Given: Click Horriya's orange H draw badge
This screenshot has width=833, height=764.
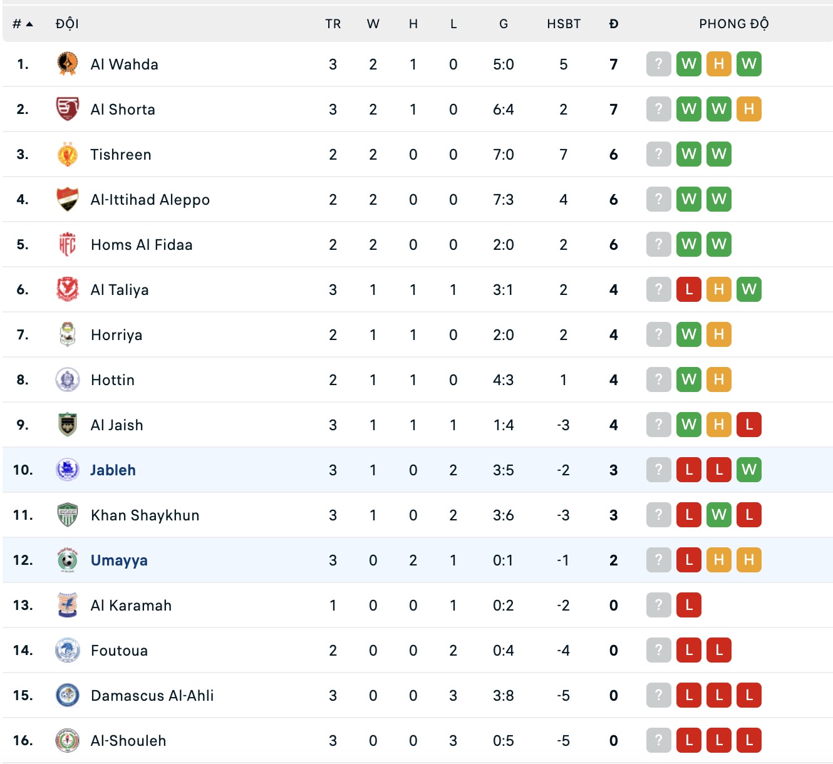Looking at the screenshot, I should pos(719,334).
